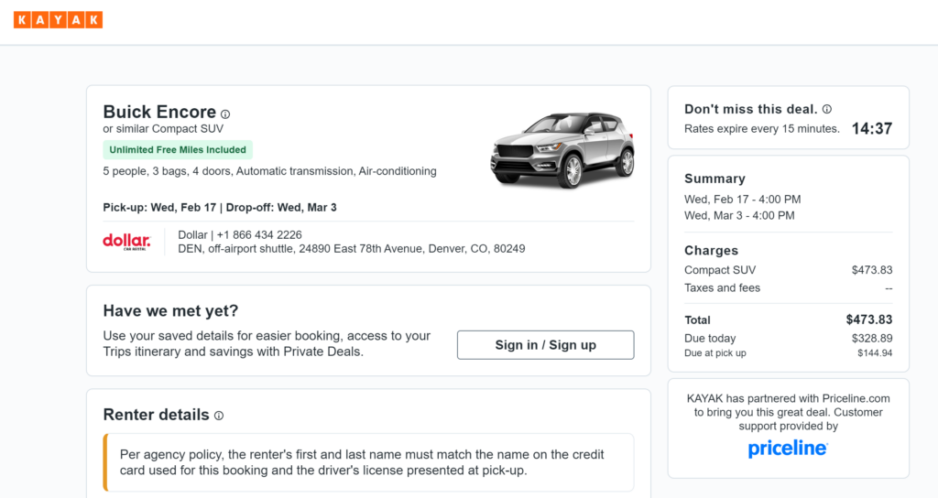Click Unlimited Free Miles Included badge

click(x=178, y=150)
